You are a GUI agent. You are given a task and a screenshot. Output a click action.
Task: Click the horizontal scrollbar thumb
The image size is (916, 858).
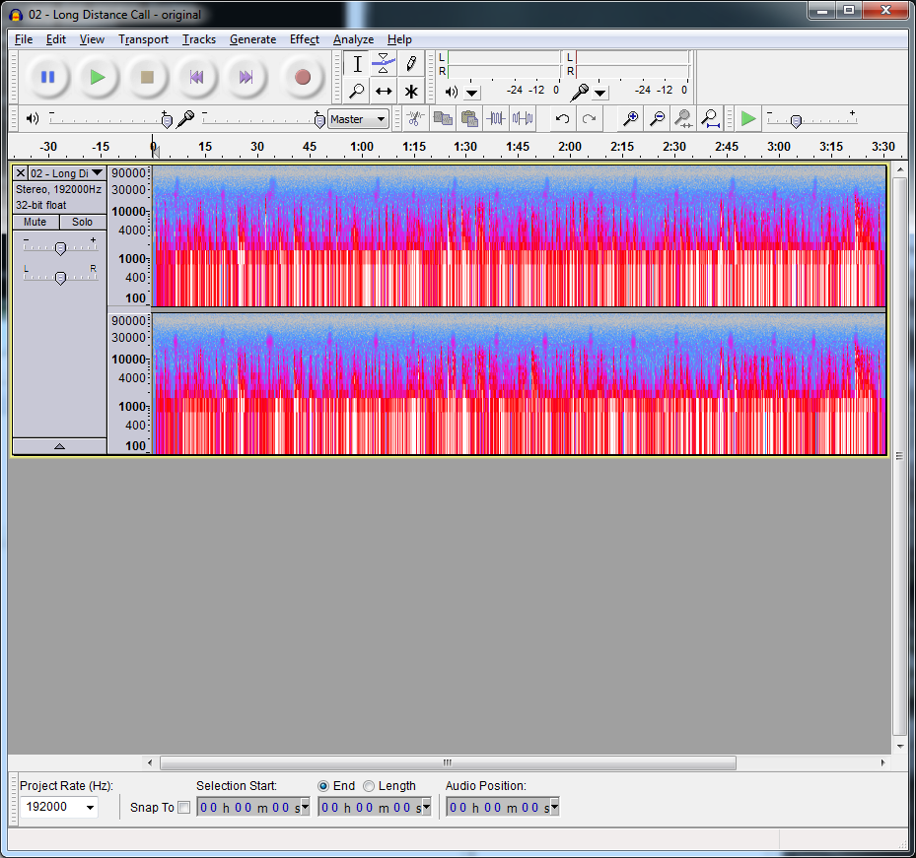click(448, 762)
